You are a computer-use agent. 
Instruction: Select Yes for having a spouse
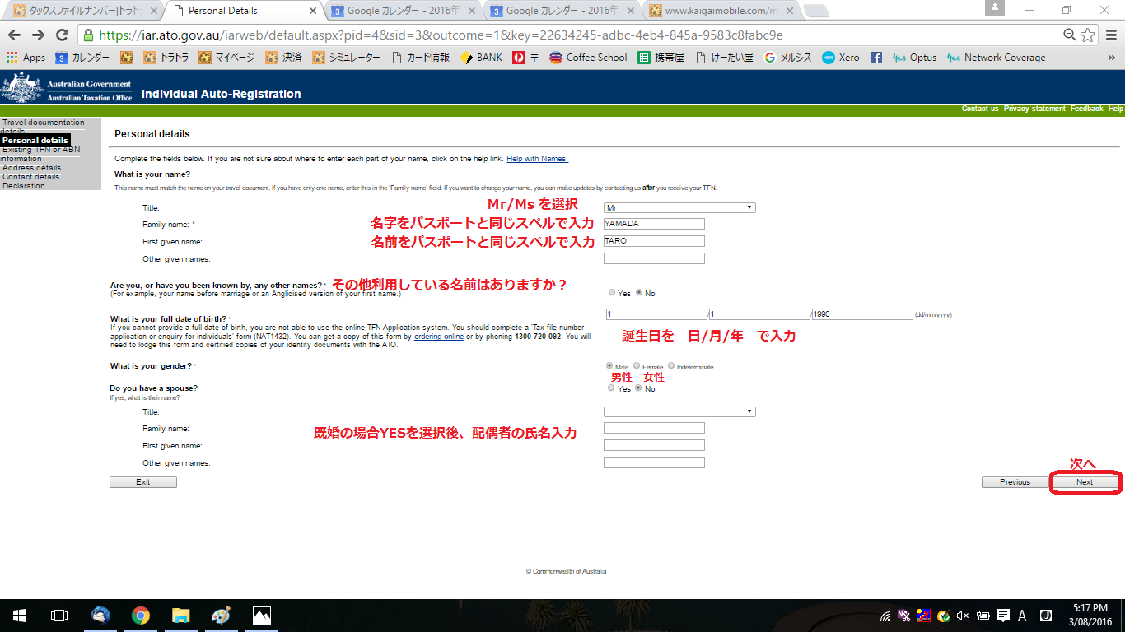(x=611, y=388)
